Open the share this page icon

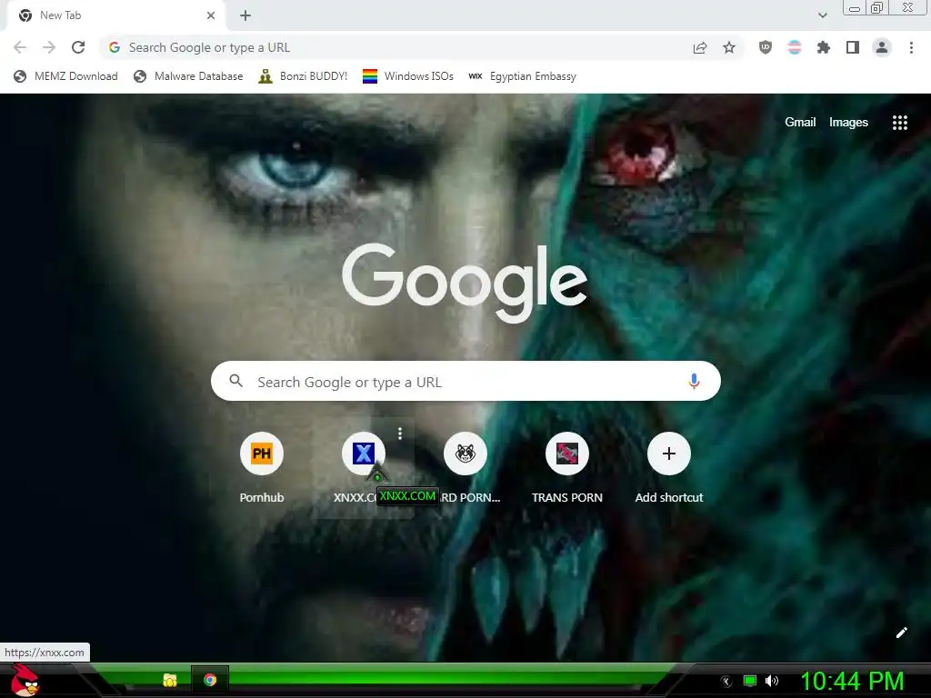click(x=700, y=47)
